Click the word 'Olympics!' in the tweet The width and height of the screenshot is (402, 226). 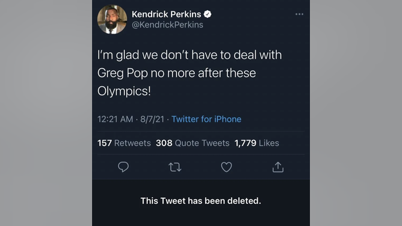[124, 91]
